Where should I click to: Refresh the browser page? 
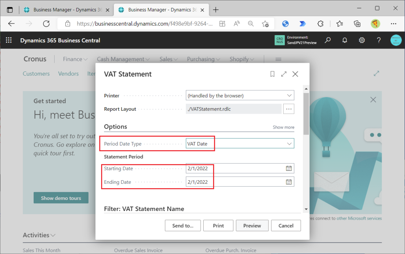click(46, 24)
